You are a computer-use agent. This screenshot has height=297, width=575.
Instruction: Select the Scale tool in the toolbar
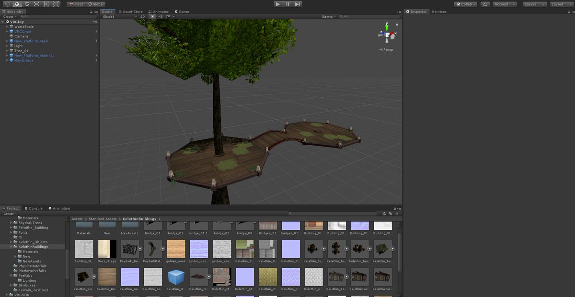(x=36, y=4)
